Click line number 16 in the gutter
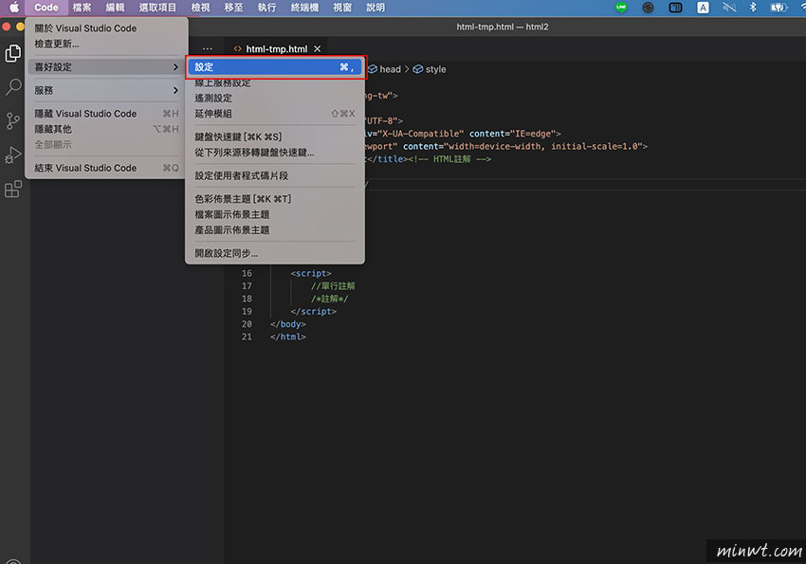Screen dimensions: 806x564 (247, 273)
